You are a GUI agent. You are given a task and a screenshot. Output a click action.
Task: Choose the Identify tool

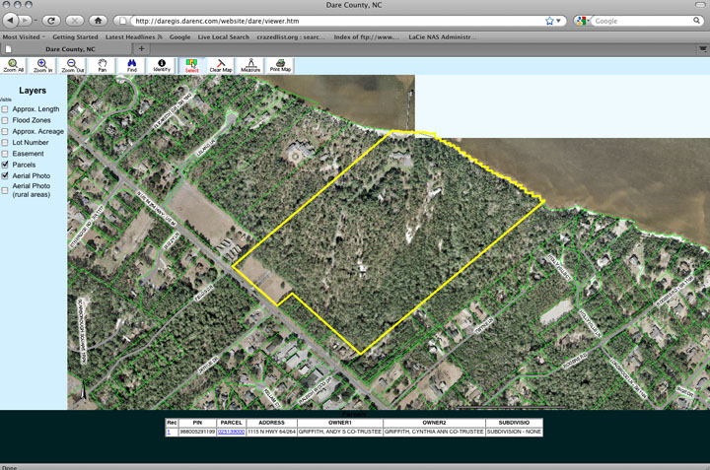coord(162,66)
